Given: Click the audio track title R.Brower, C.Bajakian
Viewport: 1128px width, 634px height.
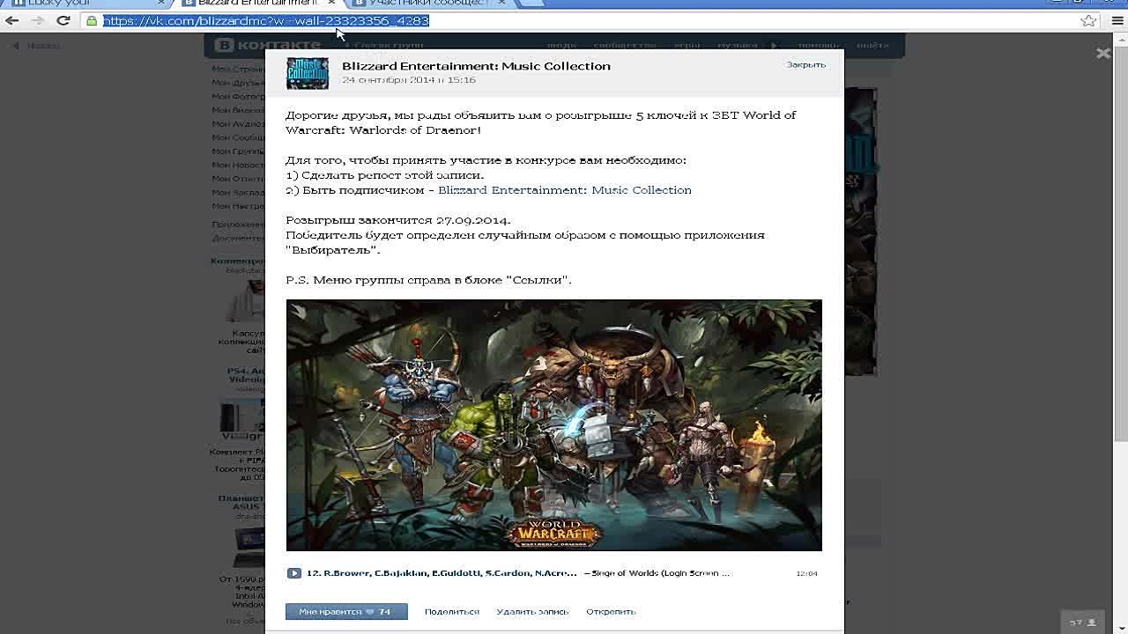Looking at the screenshot, I should (443, 573).
